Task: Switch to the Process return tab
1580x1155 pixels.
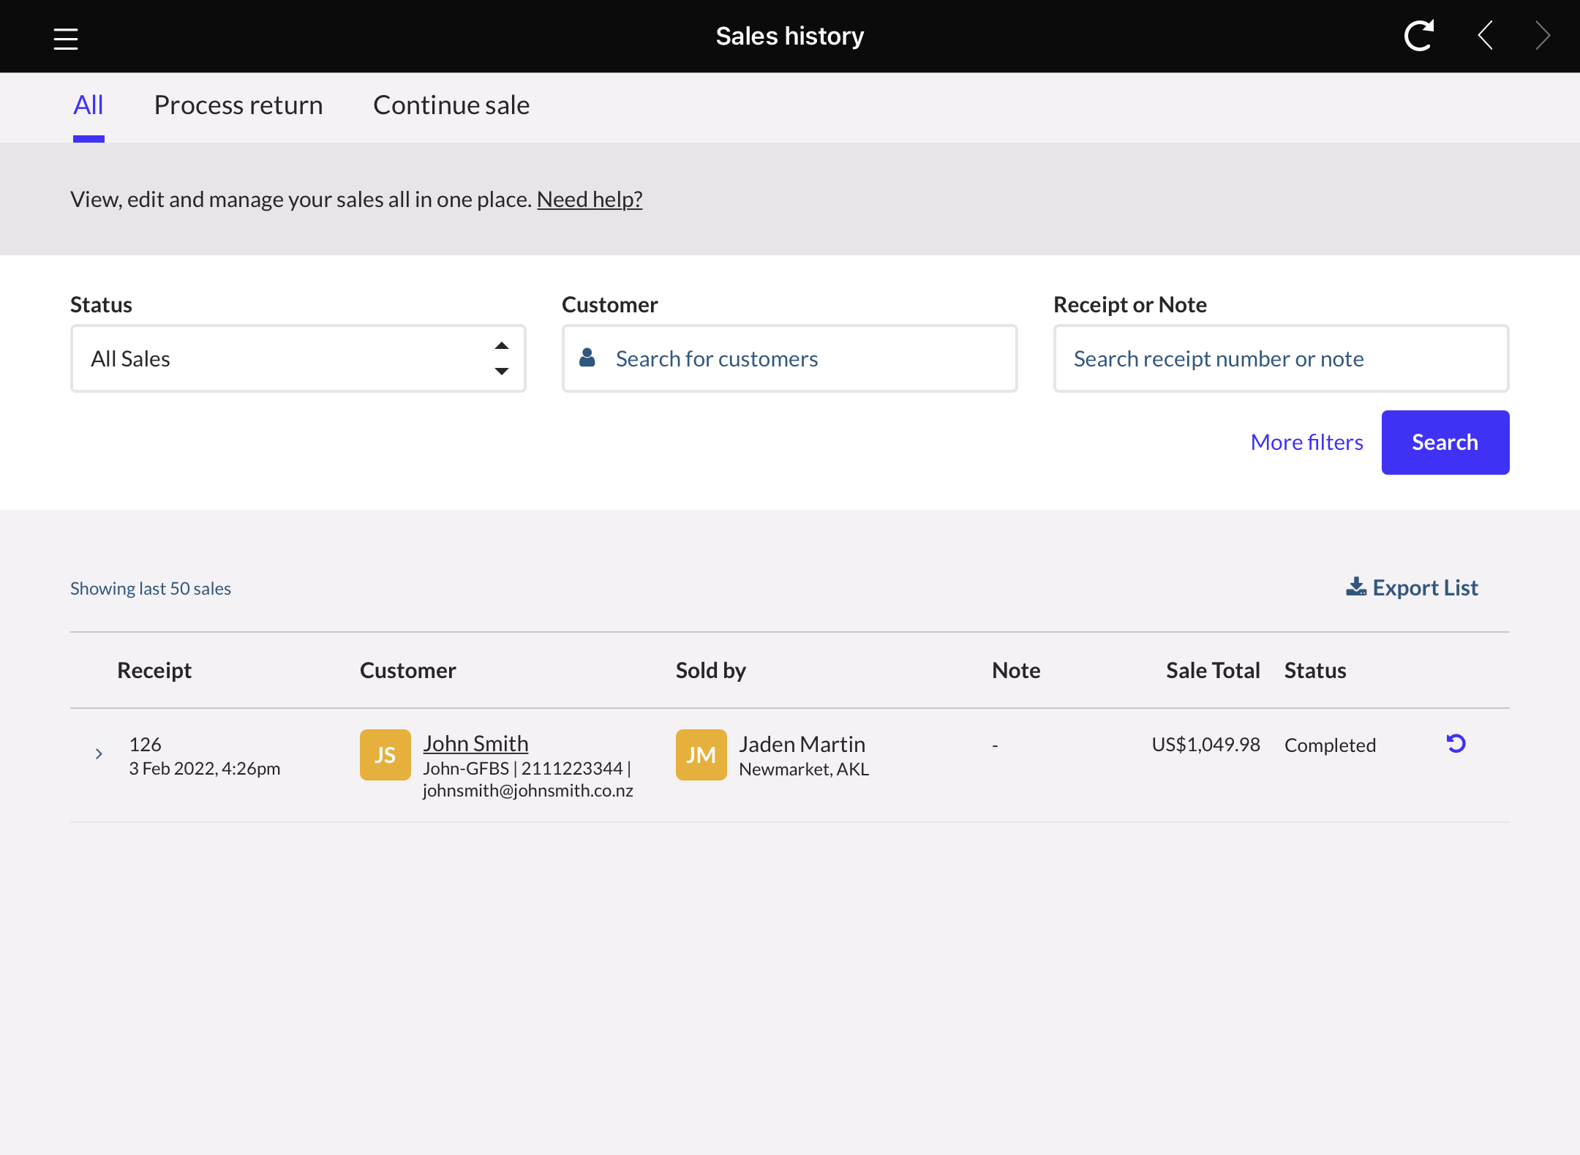Action: [x=238, y=105]
